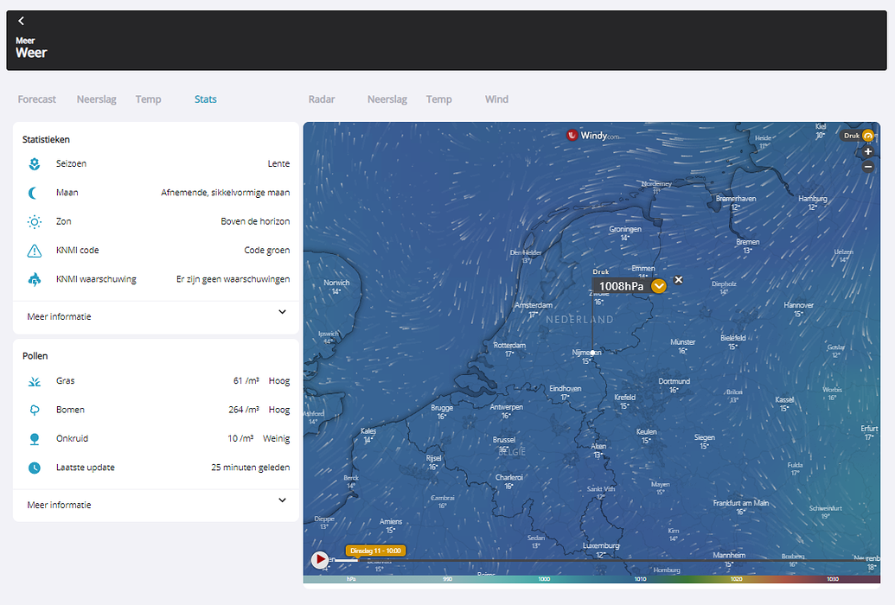Select the Stats tab
The width and height of the screenshot is (895, 605).
pyautogui.click(x=206, y=99)
